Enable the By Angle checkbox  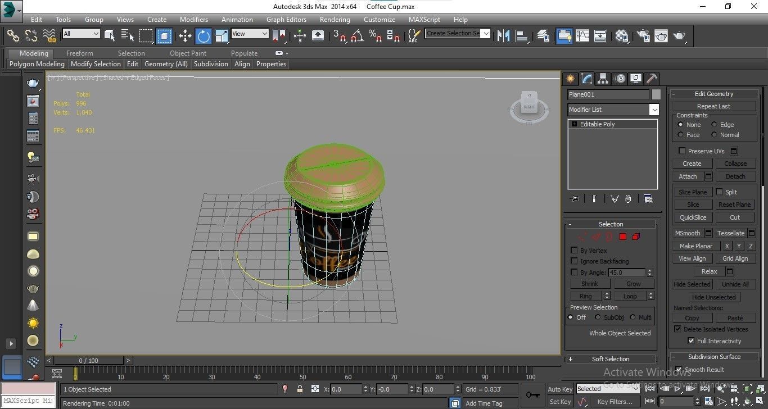574,272
